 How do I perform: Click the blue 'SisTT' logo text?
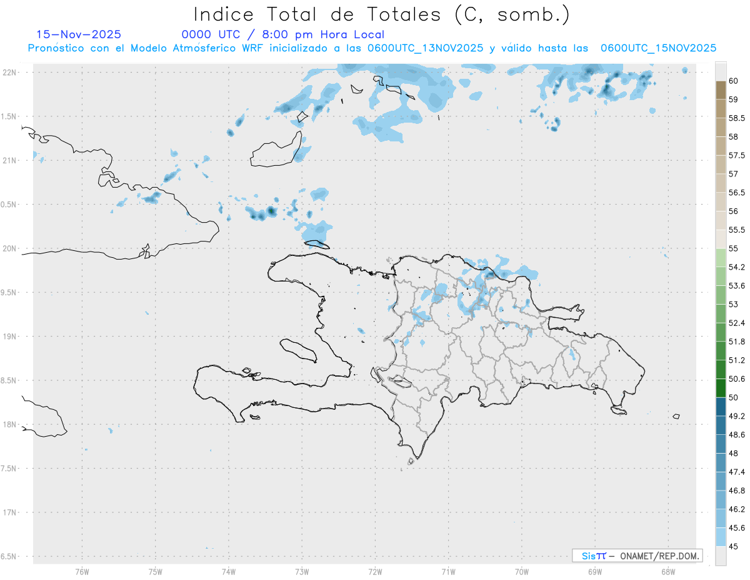point(593,556)
